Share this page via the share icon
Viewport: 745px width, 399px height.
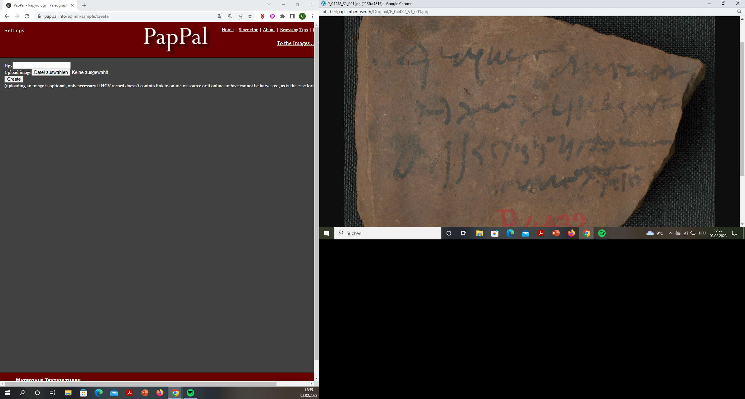pyautogui.click(x=240, y=16)
